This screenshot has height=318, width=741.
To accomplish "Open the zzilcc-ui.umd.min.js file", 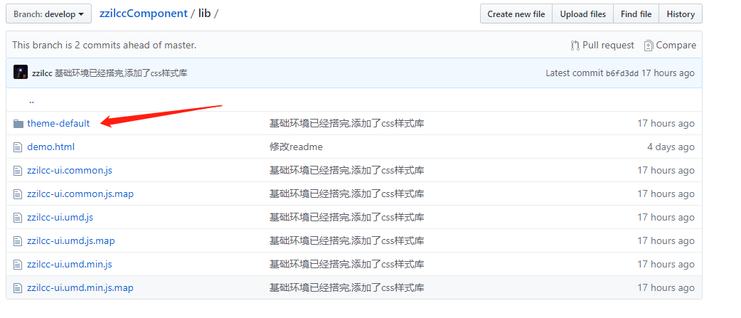I will pos(70,265).
